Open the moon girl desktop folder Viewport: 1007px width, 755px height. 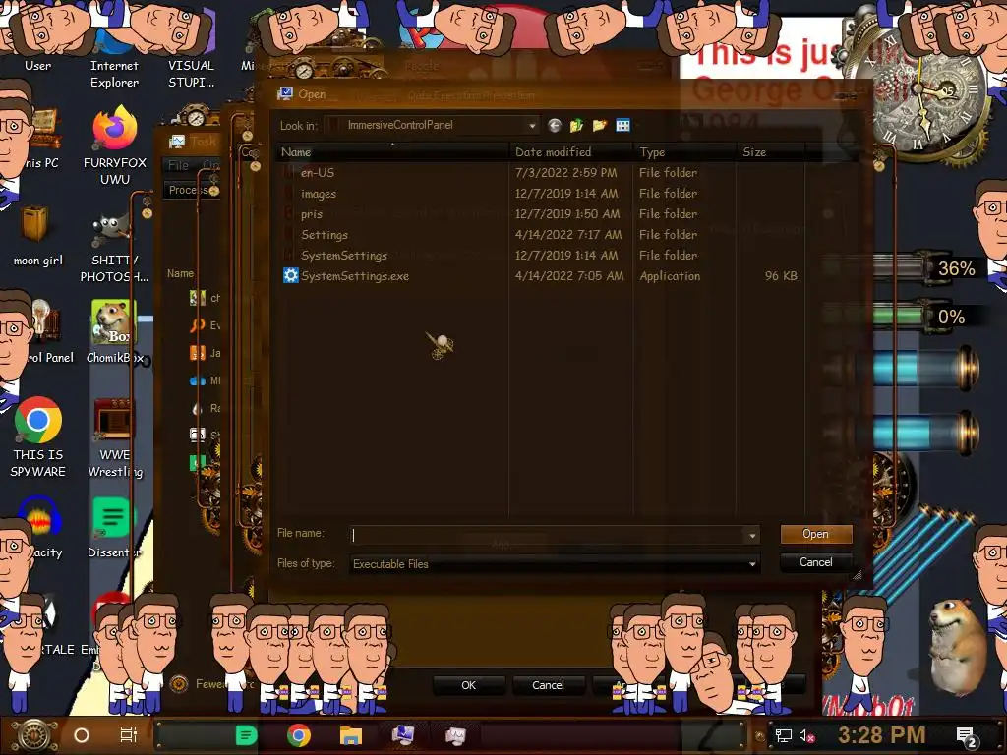[38, 236]
